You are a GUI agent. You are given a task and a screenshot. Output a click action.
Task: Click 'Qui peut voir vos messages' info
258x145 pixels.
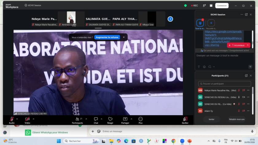pyautogui.click(x=225, y=50)
